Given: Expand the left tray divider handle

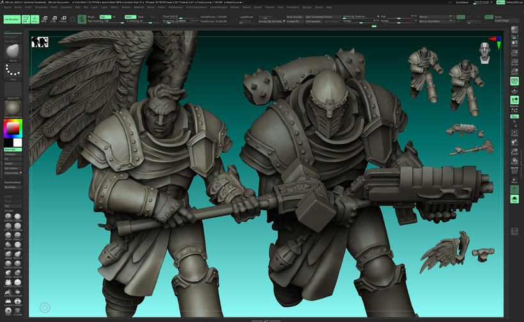Looking at the screenshot, I should (1, 164).
